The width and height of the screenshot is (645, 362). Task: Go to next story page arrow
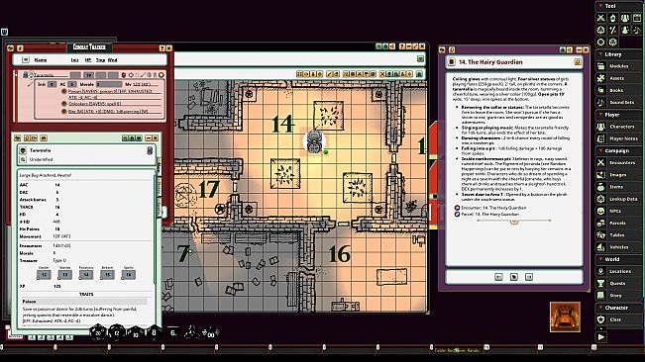tap(529, 277)
